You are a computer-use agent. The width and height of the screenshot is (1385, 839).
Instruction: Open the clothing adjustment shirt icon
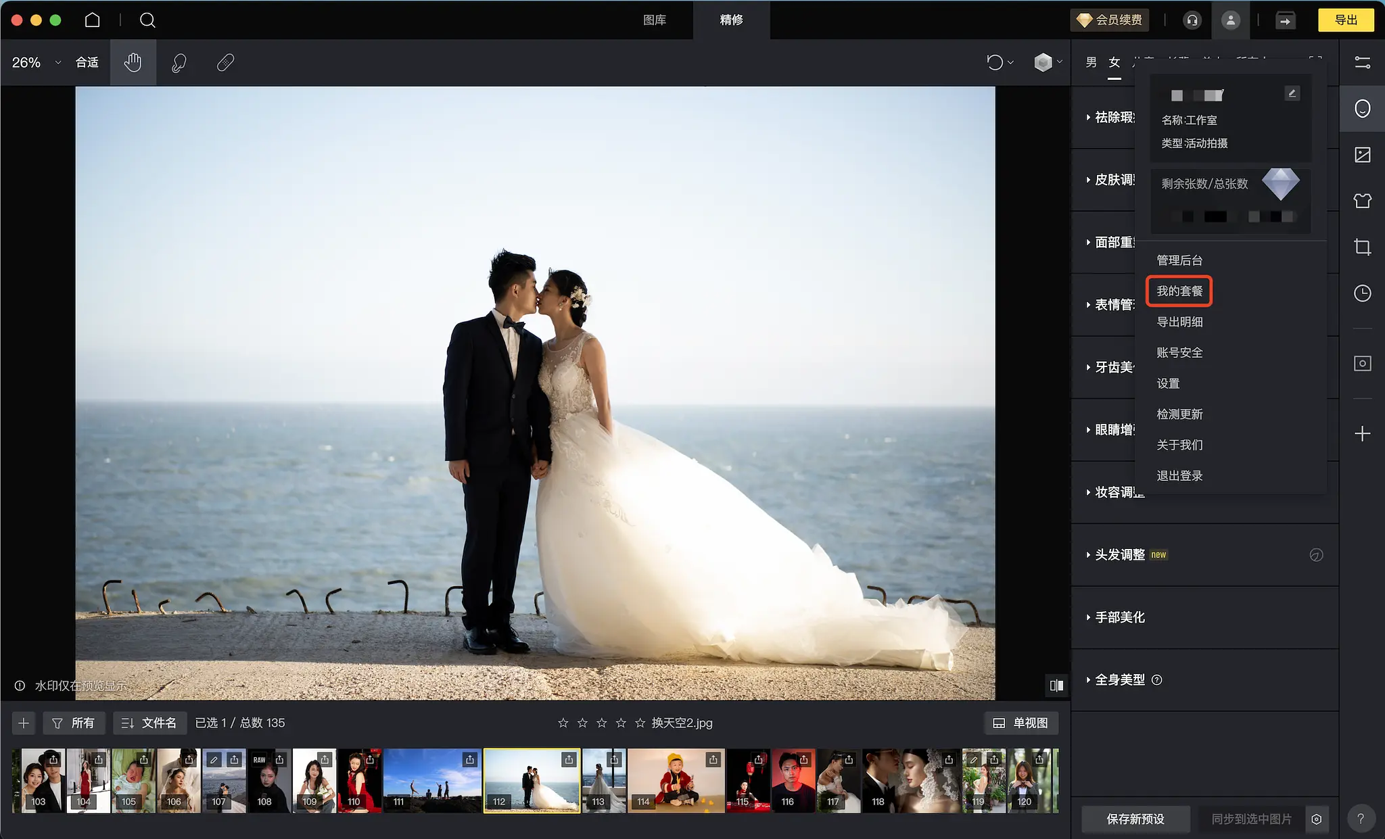point(1362,201)
